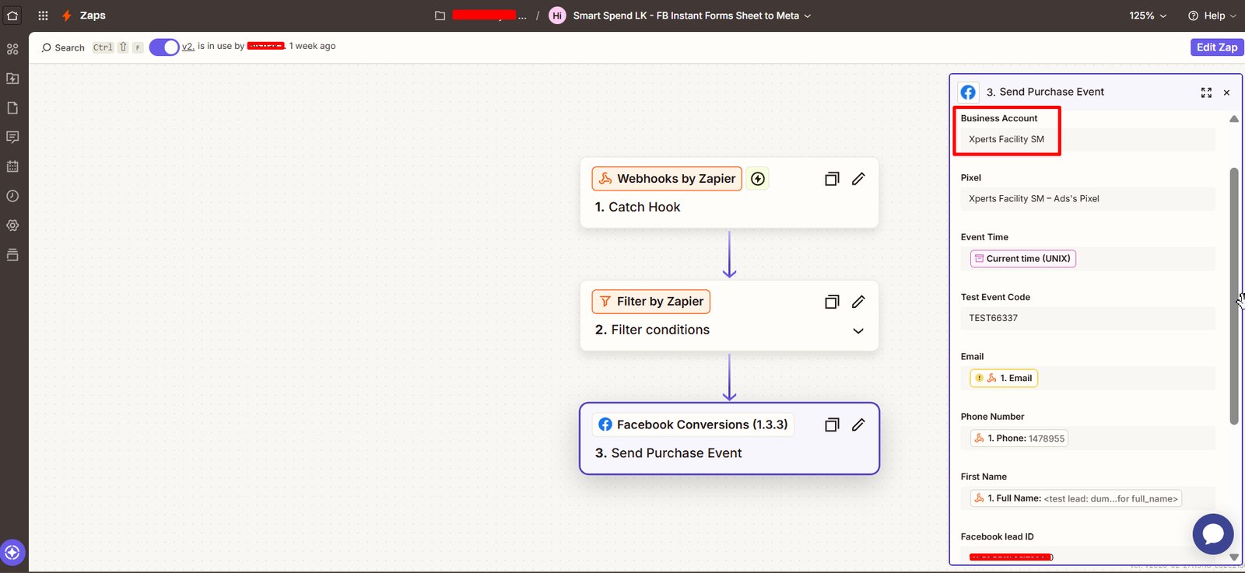Click the Business Account field value
1245x573 pixels.
pyautogui.click(x=1087, y=139)
